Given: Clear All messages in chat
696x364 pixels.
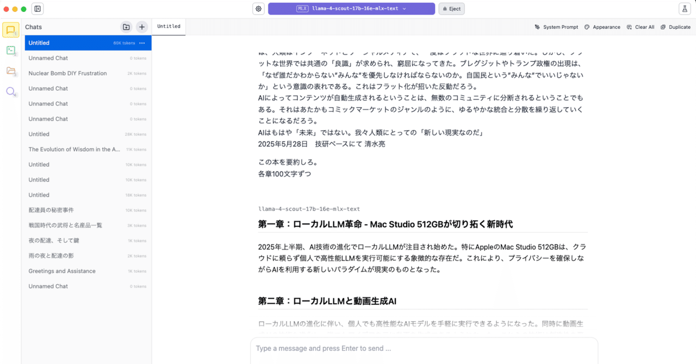Looking at the screenshot, I should click(x=640, y=27).
